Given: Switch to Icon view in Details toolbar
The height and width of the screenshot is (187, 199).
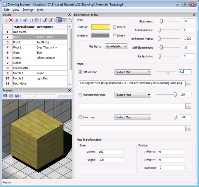Looking at the screenshot, I should coord(65,20).
